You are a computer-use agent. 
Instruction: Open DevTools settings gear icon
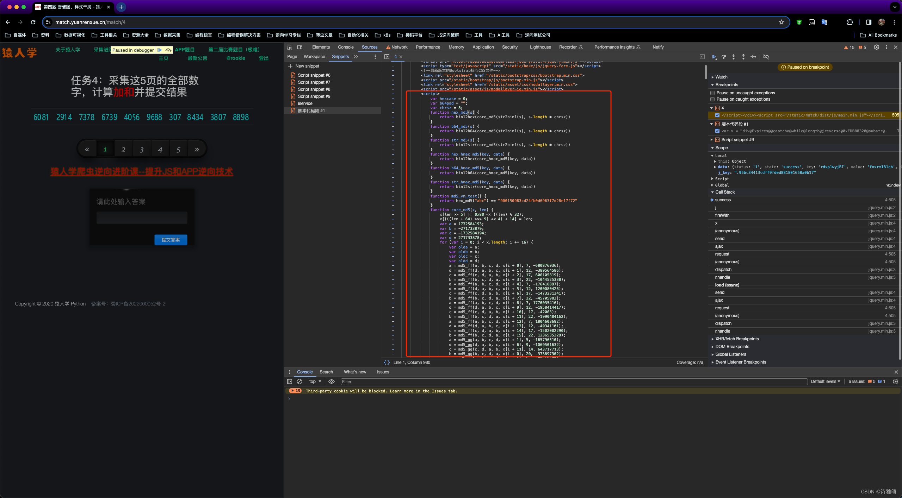[877, 47]
